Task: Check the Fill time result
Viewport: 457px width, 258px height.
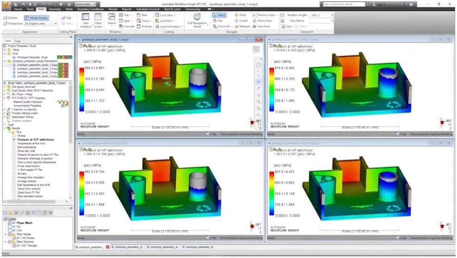Action: [14, 135]
